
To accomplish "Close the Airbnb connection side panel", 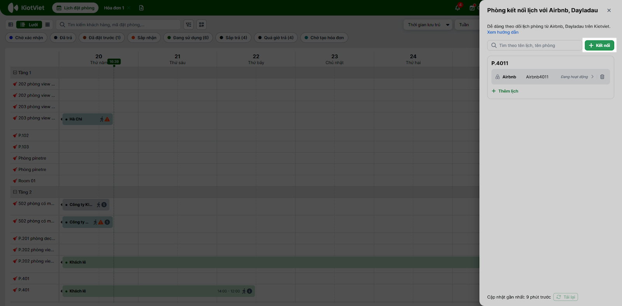I will click(609, 10).
